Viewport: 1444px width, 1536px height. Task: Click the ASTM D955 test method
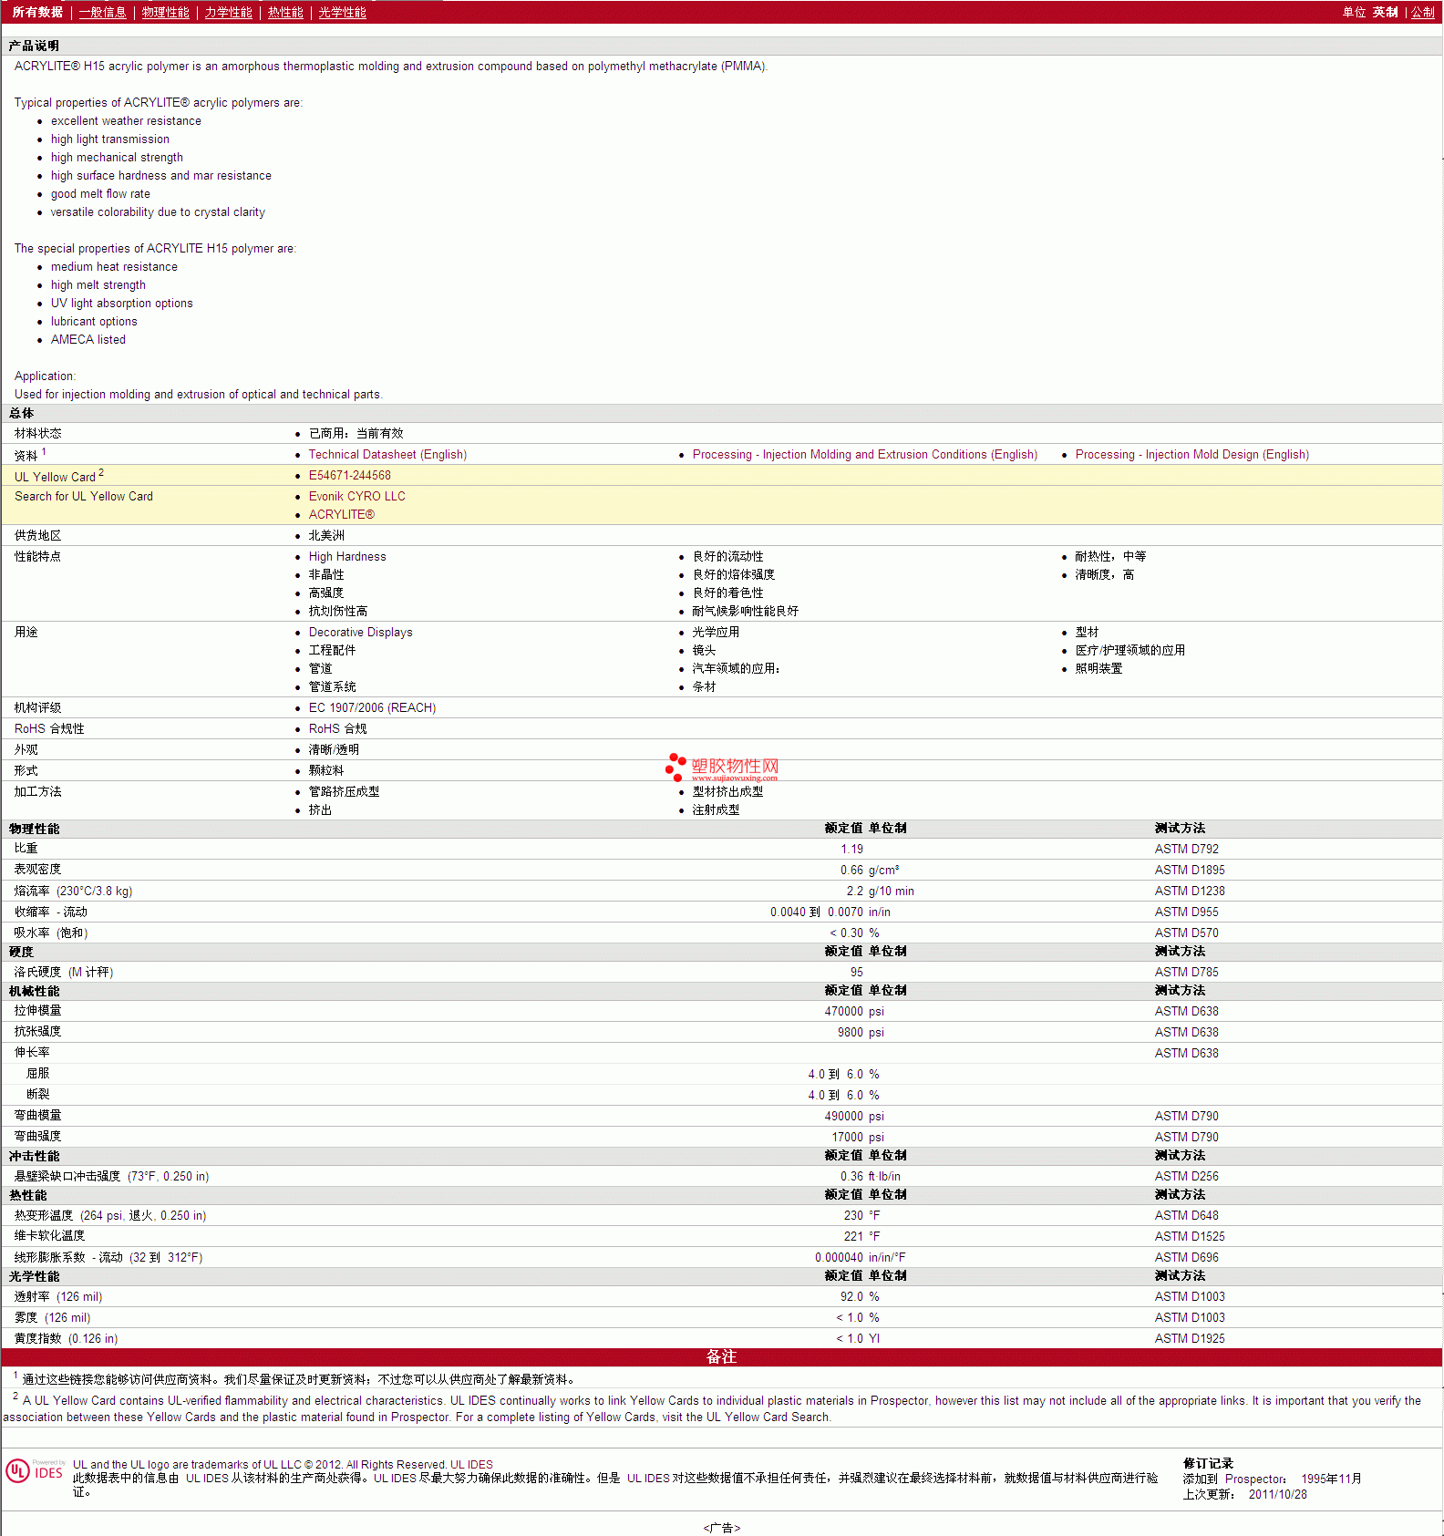click(x=1186, y=912)
